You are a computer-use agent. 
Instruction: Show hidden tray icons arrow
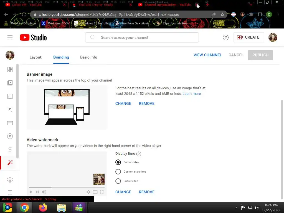tap(236, 208)
